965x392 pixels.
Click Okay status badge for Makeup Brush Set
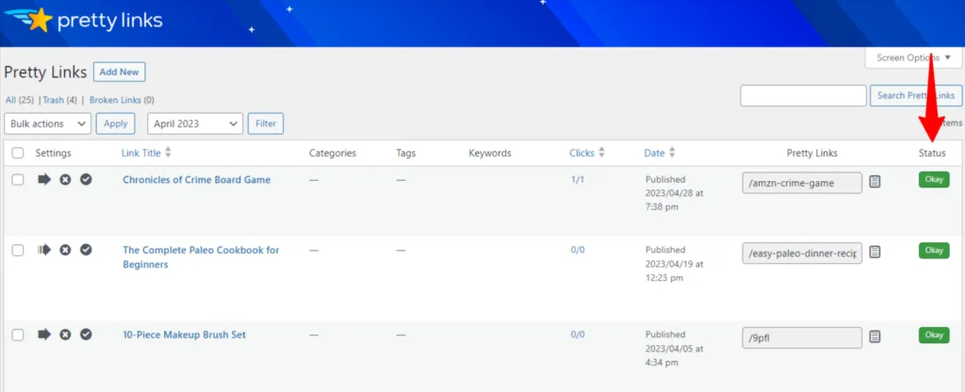click(x=934, y=335)
